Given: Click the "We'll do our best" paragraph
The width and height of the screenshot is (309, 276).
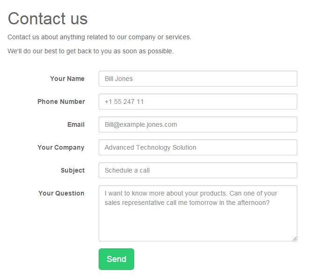Looking at the screenshot, I should [90, 51].
